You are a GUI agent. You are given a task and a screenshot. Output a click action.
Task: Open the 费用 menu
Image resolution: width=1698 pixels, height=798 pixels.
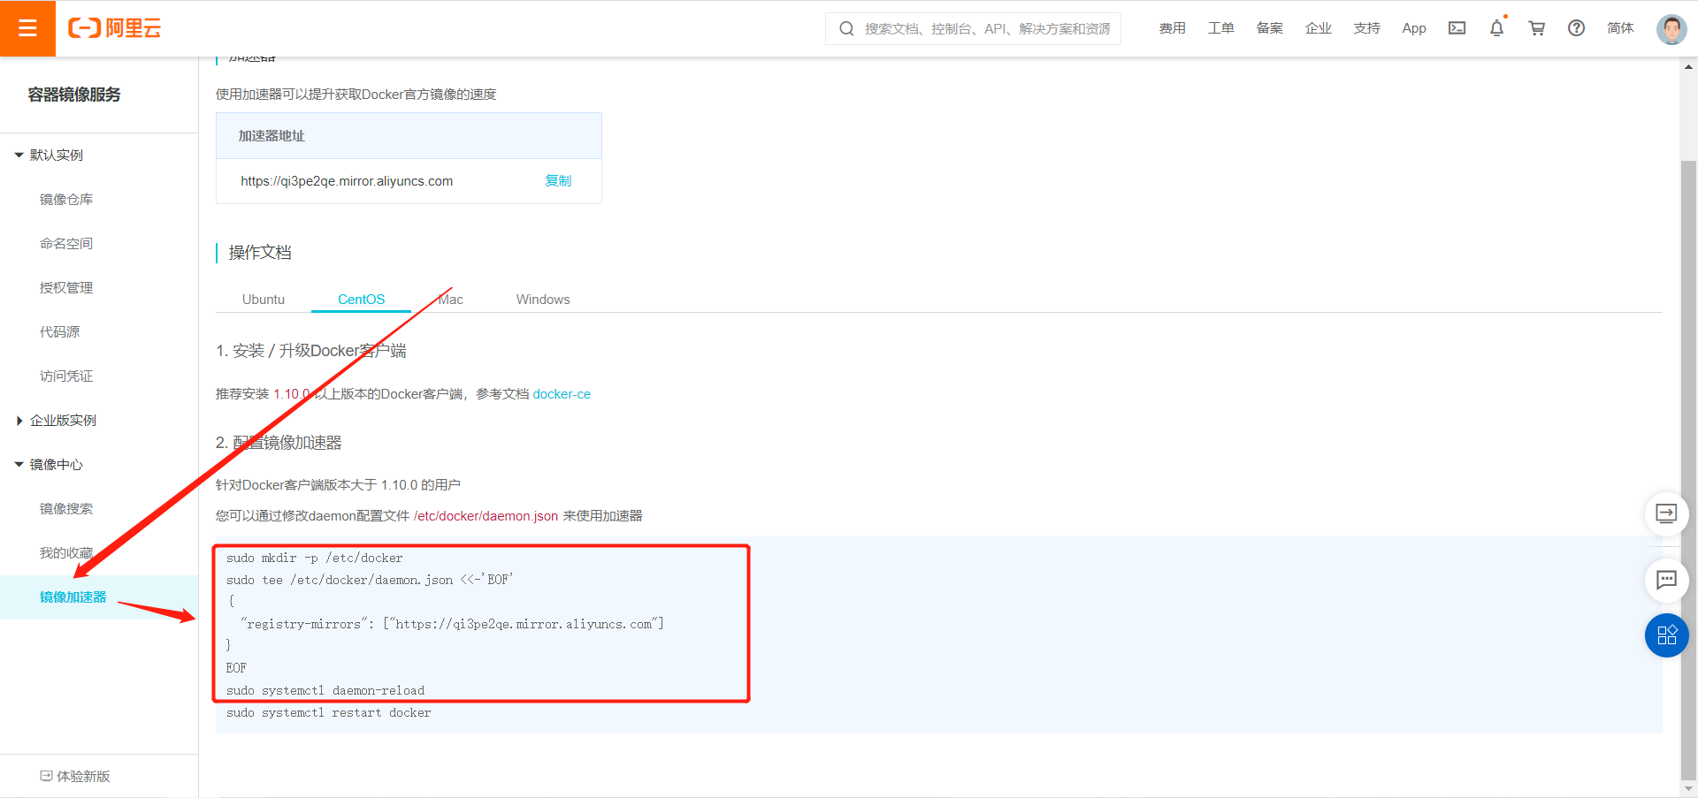point(1172,28)
